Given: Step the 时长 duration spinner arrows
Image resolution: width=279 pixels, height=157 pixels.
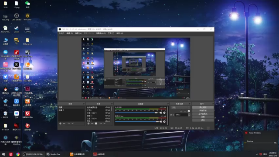Looking at the screenshot, I should 189,115.
